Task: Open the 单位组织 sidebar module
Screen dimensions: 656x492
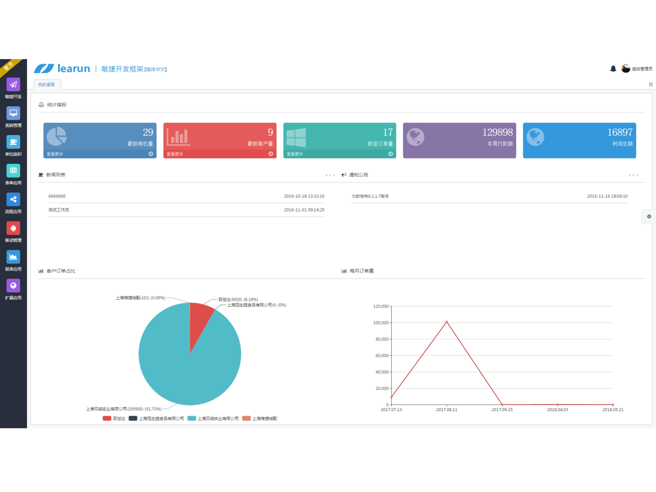Action: click(x=13, y=145)
